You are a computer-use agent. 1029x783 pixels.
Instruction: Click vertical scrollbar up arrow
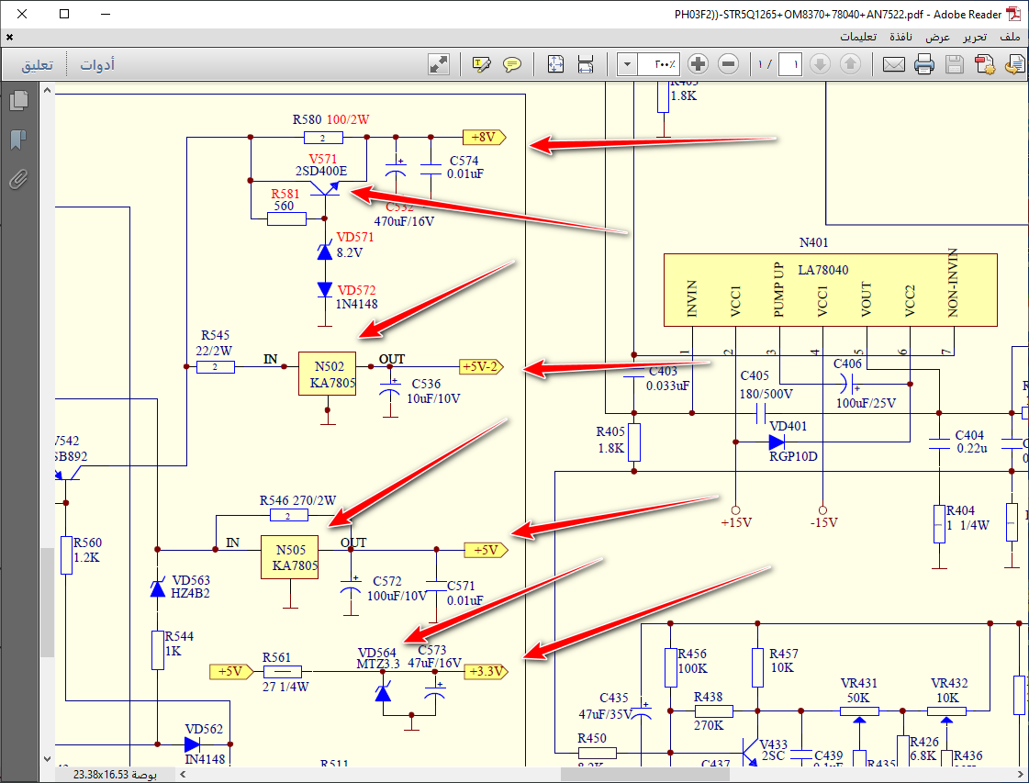[47, 91]
